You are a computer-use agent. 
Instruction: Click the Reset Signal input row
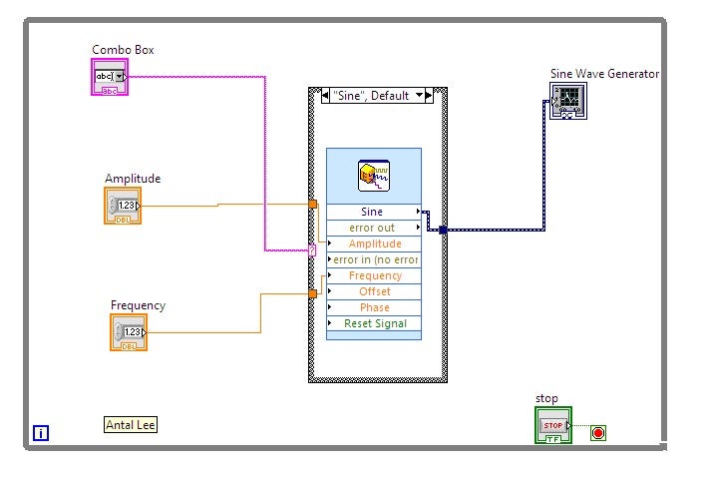pyautogui.click(x=374, y=323)
